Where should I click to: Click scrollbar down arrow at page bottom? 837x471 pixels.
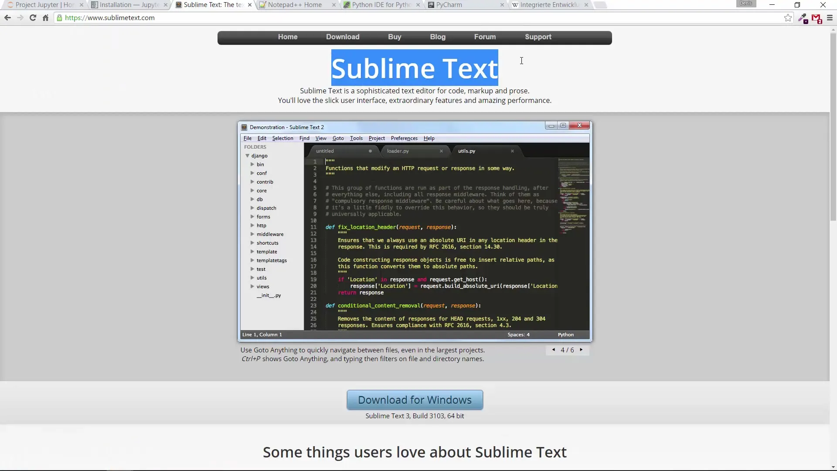point(833,467)
